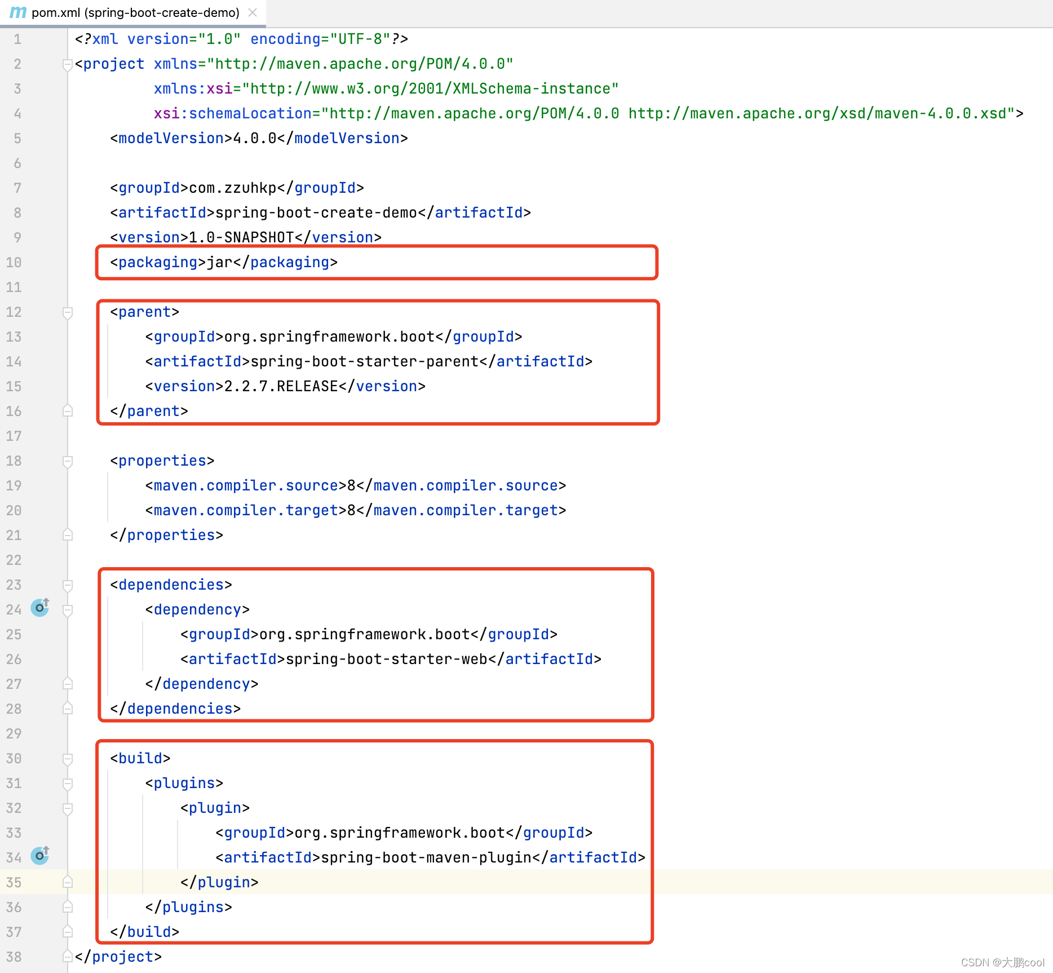Click the opening maven.compiler.source tag
The height and width of the screenshot is (973, 1053).
(x=246, y=486)
